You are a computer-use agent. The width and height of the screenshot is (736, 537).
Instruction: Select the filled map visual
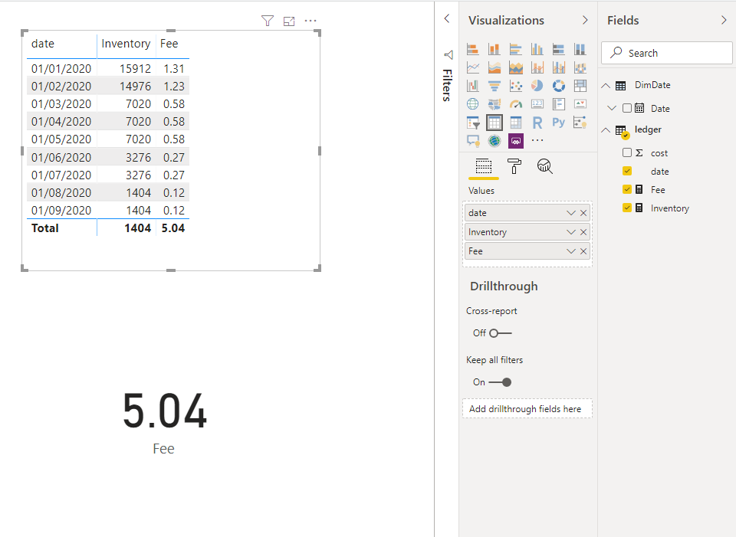(495, 104)
